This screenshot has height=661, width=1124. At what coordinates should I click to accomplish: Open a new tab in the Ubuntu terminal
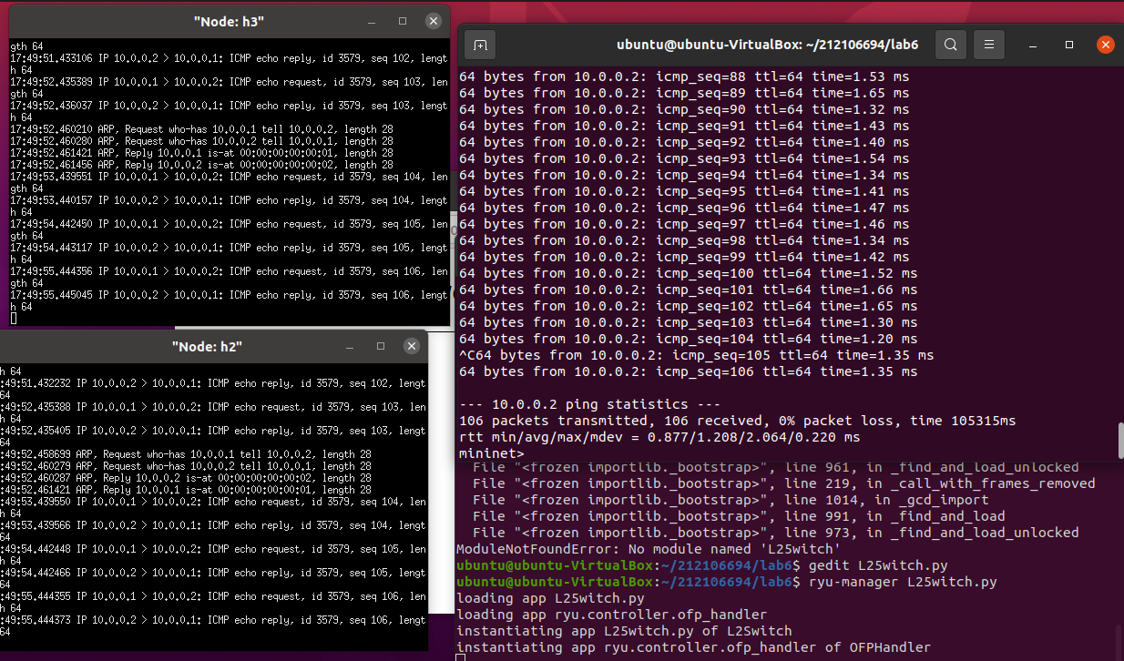point(480,44)
